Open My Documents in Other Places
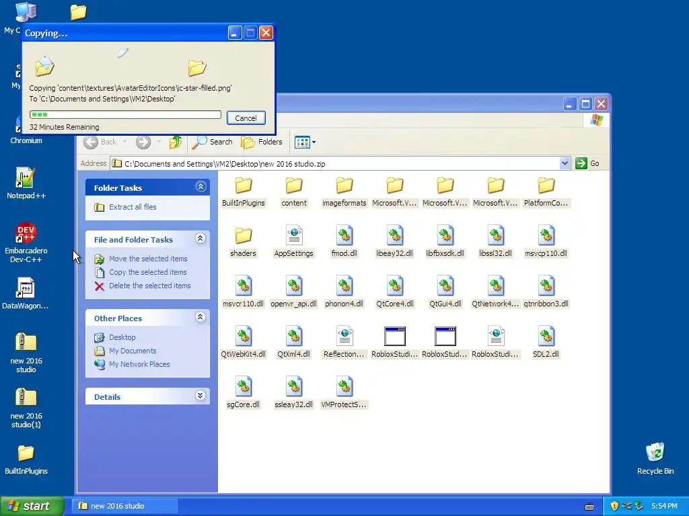Viewport: 689px width, 516px height. (x=133, y=351)
